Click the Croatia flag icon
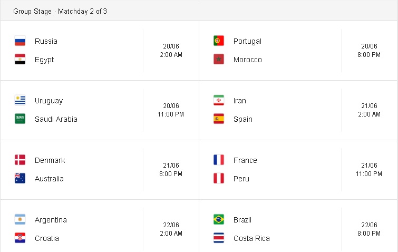The height and width of the screenshot is (252, 398). click(x=20, y=238)
